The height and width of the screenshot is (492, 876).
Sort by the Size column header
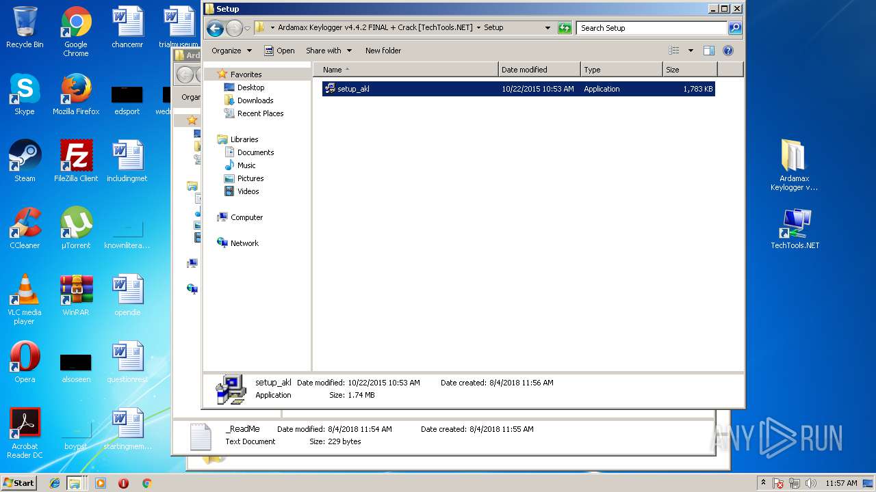coord(690,70)
